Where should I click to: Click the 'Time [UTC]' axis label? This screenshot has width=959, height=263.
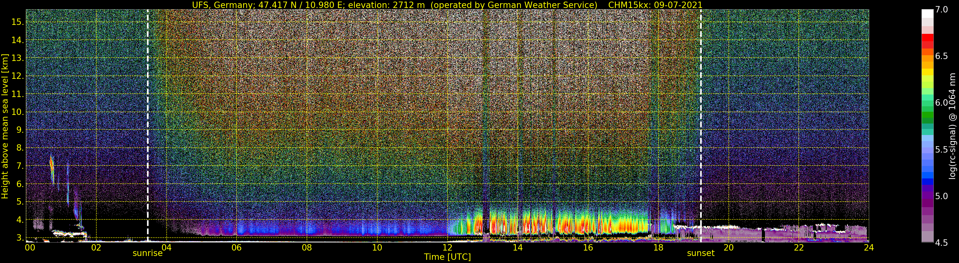click(x=447, y=257)
